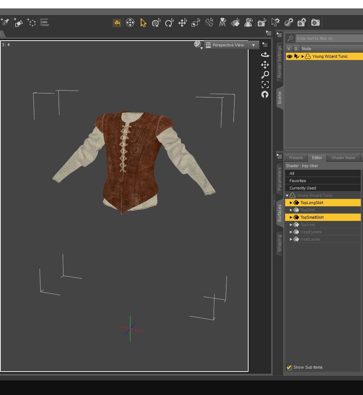
Task: Open the render settings camera-gear icon
Action: (302, 23)
